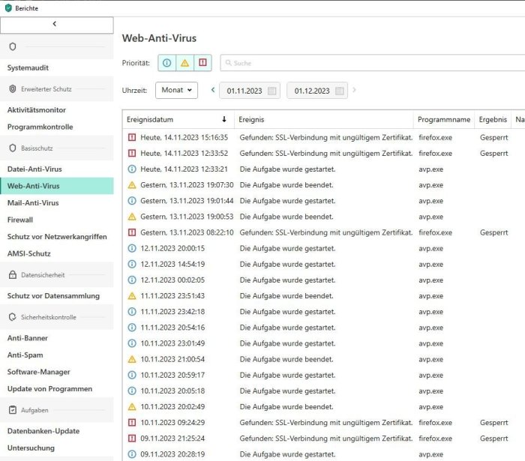Click the warning icon at 13.11.2023 19:07:30
The image size is (525, 461).
[x=132, y=185]
